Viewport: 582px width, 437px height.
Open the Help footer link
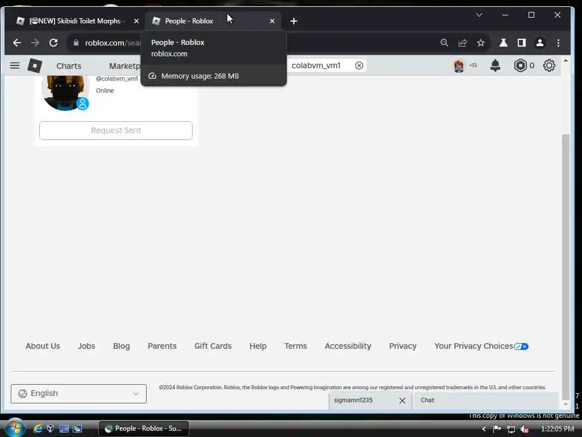[x=258, y=346]
